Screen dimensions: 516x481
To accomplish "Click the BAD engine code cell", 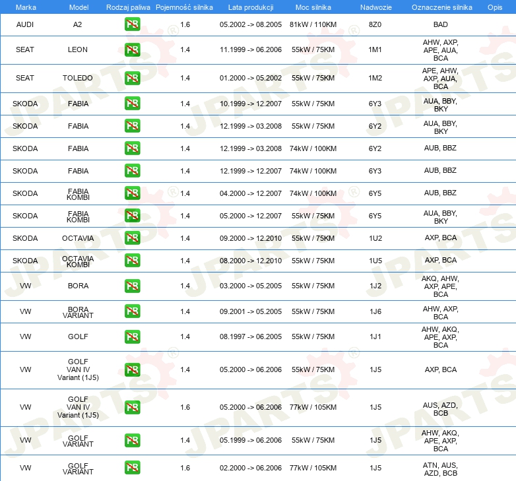I will tap(440, 24).
